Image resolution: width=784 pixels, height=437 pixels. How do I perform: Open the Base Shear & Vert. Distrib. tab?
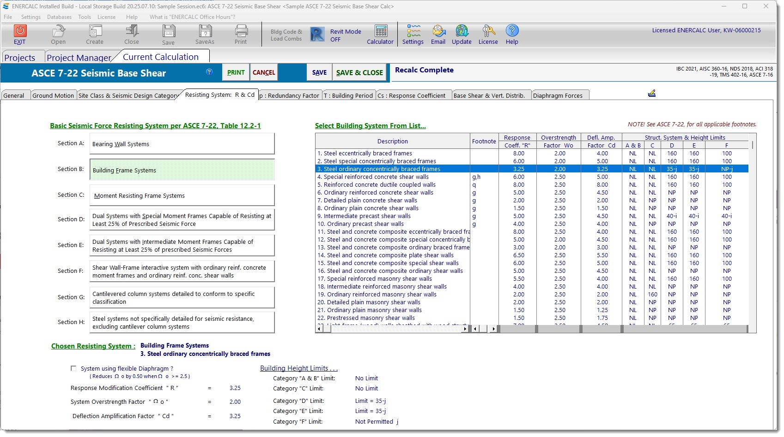coord(489,96)
